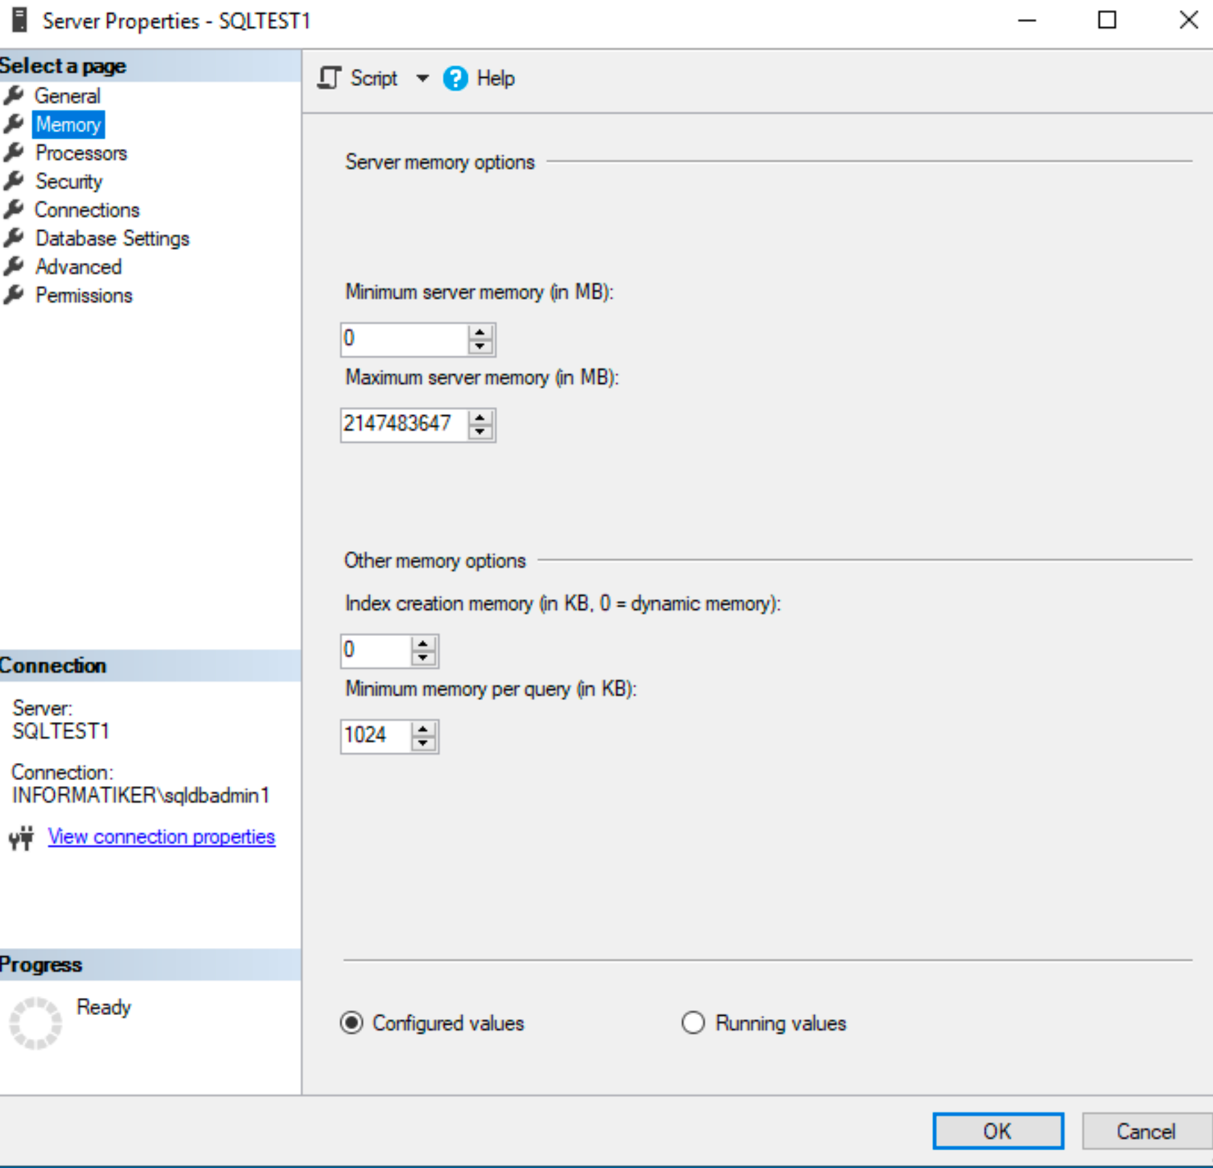Open the Permissions page
1213x1168 pixels.
coord(84,295)
